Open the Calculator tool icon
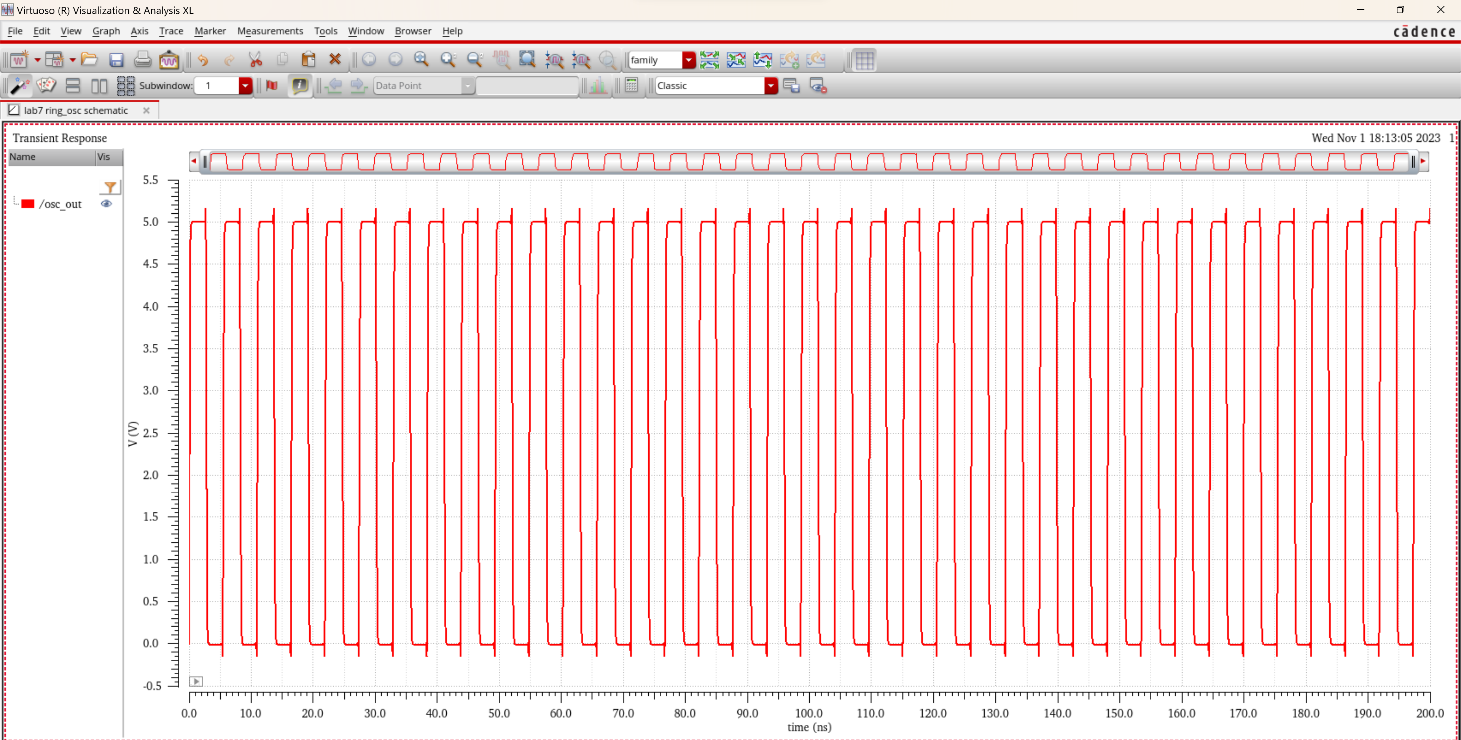Viewport: 1461px width, 740px height. 631,86
